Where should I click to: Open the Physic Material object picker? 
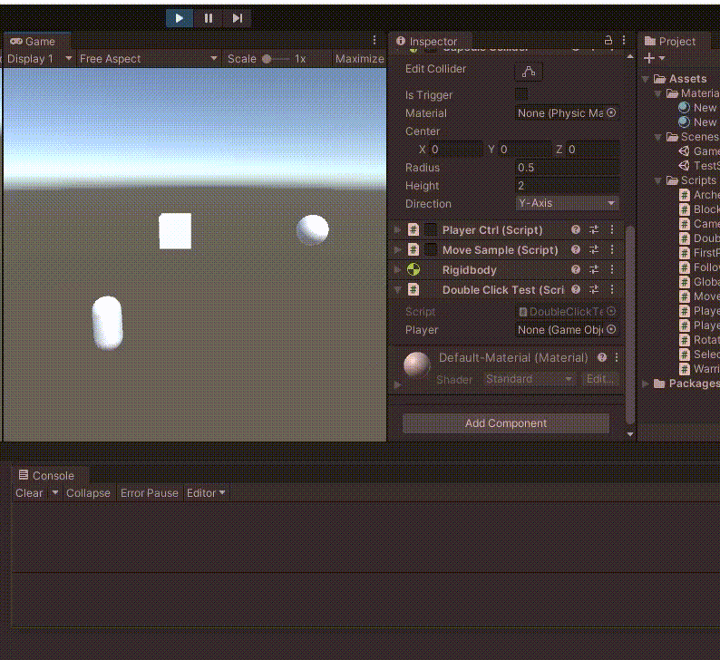tap(611, 112)
